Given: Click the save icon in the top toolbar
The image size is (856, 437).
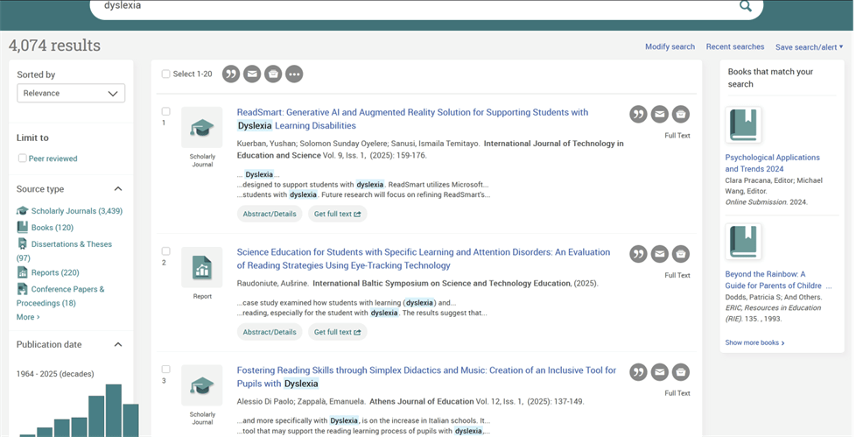Looking at the screenshot, I should 273,74.
